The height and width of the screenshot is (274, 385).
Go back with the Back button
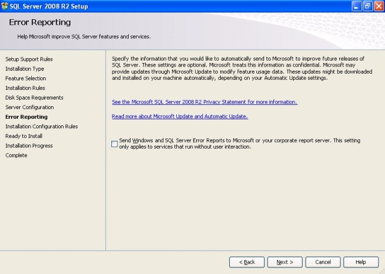pyautogui.click(x=247, y=262)
